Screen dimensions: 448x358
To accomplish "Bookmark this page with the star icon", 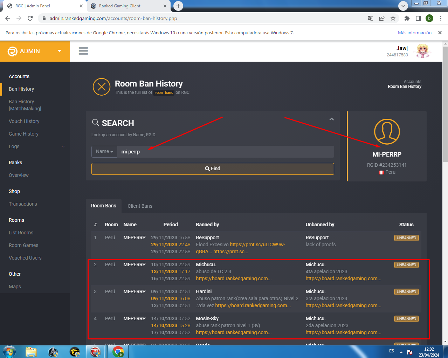I will point(393,18).
